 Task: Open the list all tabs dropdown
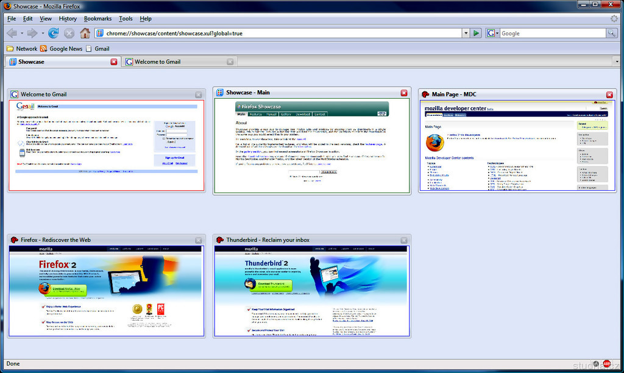point(616,62)
